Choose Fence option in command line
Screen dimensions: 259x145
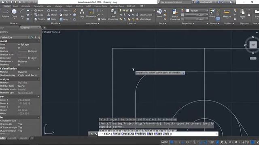coord(117,134)
